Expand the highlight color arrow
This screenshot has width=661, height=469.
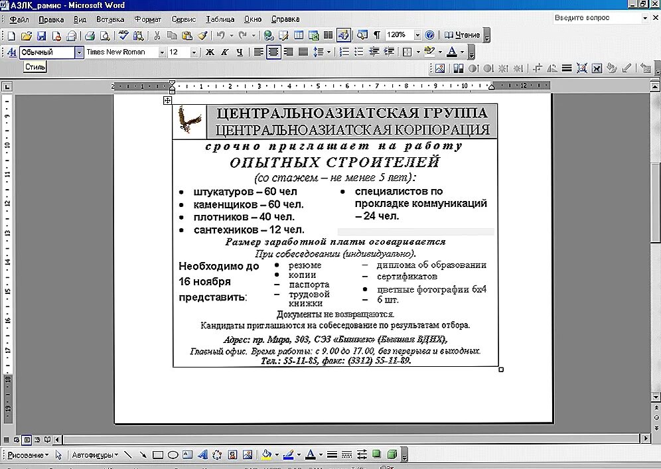pyautogui.click(x=440, y=52)
